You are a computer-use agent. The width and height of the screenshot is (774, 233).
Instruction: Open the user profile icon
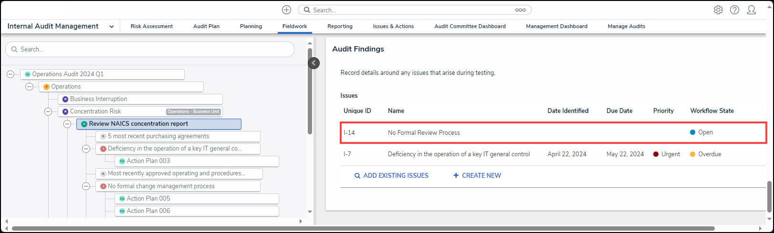(752, 10)
